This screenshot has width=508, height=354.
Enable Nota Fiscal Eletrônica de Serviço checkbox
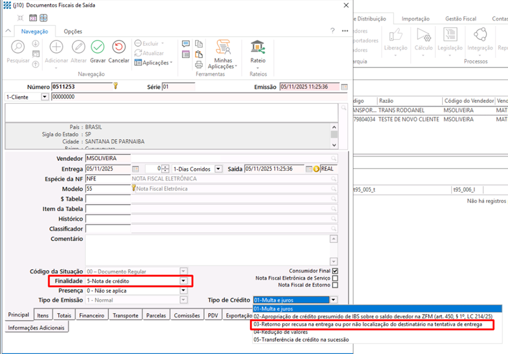335,278
